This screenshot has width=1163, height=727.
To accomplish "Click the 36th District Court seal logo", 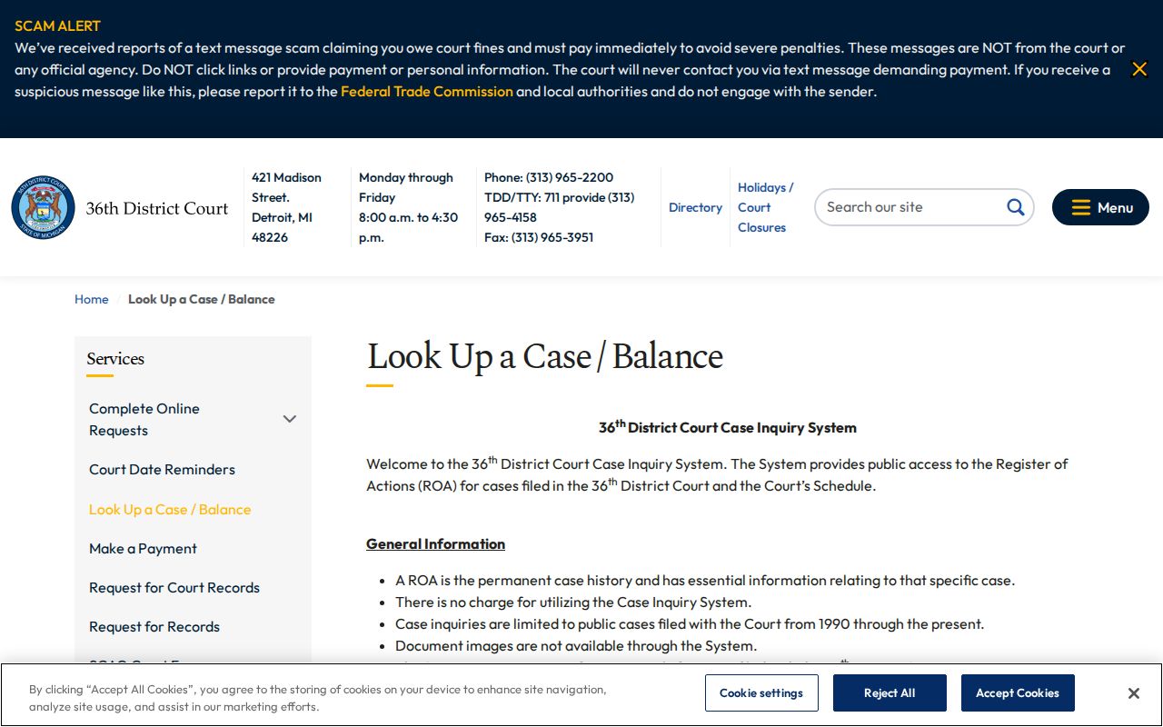I will coord(43,207).
